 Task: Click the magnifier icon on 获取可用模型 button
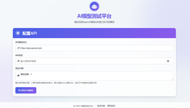[19, 90]
